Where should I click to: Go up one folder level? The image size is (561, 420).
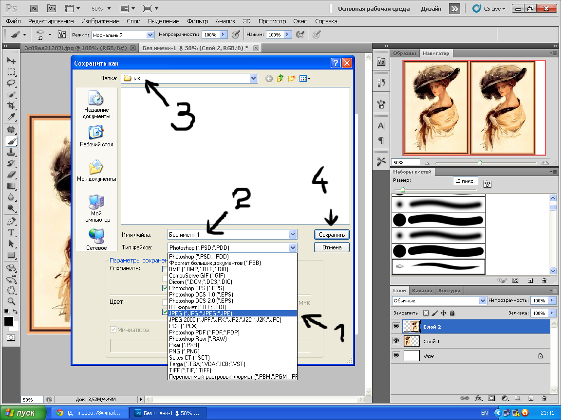(280, 78)
